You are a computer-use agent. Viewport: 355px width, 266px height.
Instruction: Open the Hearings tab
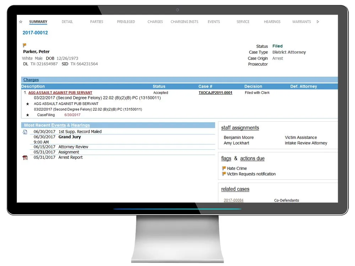[272, 22]
